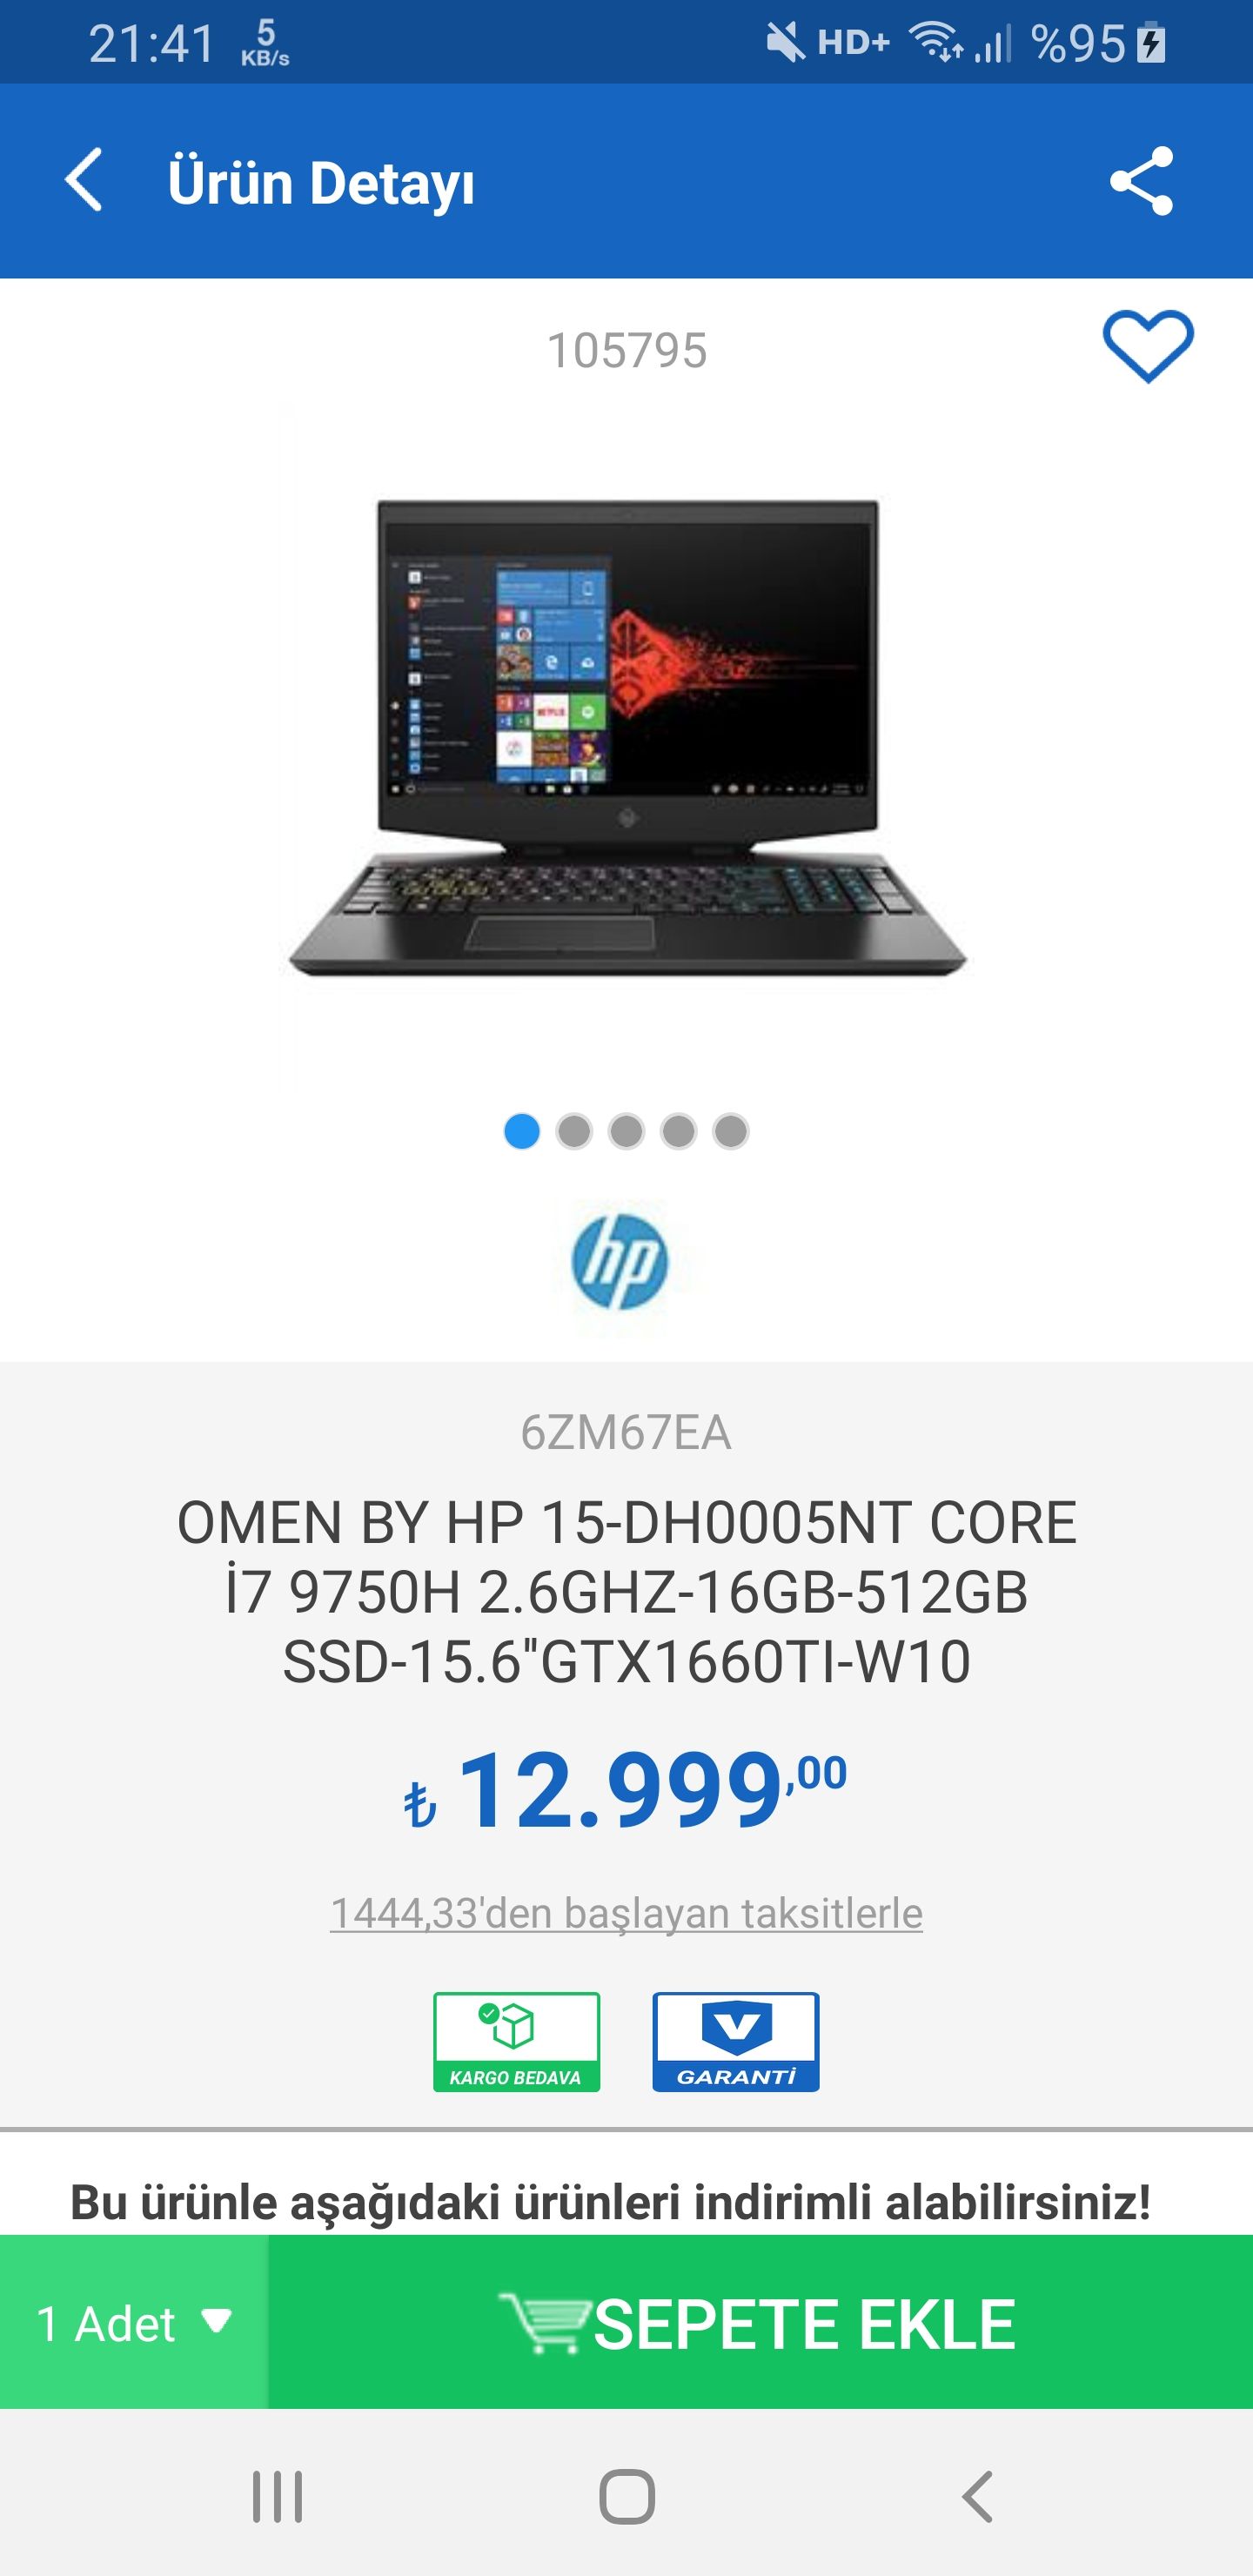Image resolution: width=1253 pixels, height=2576 pixels.
Task: Open the HP brand logo
Action: point(620,1262)
